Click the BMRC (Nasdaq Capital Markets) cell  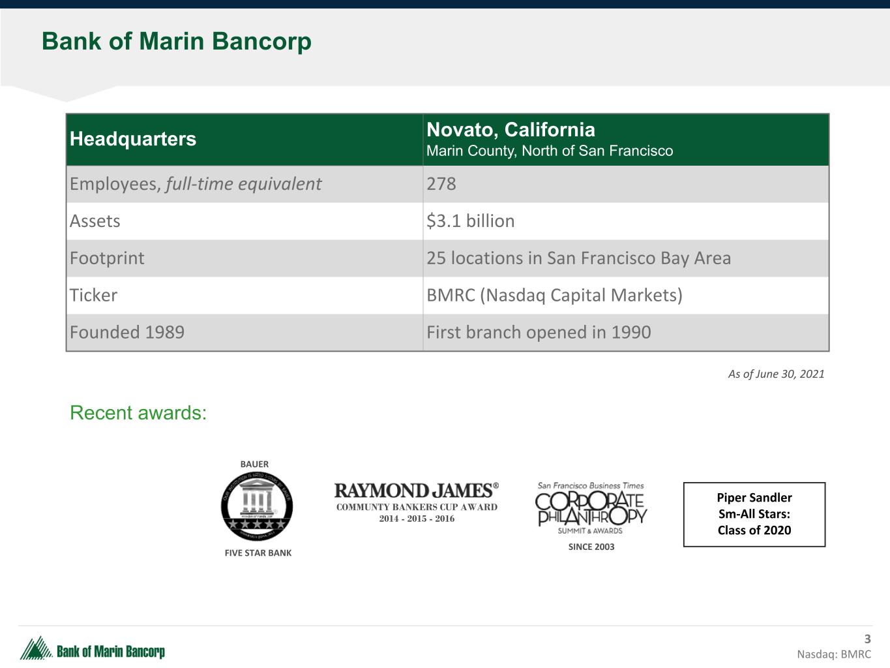(x=554, y=296)
